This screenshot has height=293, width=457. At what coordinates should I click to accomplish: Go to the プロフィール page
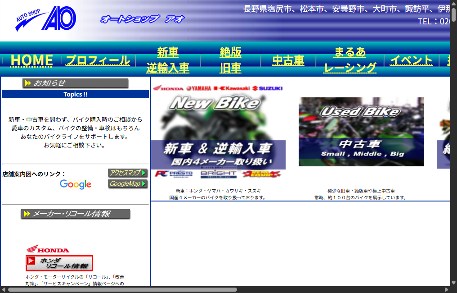98,60
